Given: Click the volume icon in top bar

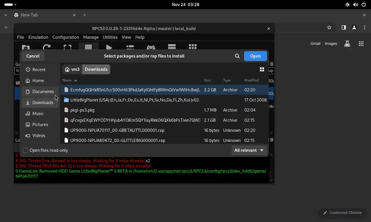Looking at the screenshot, I should pos(356,5).
